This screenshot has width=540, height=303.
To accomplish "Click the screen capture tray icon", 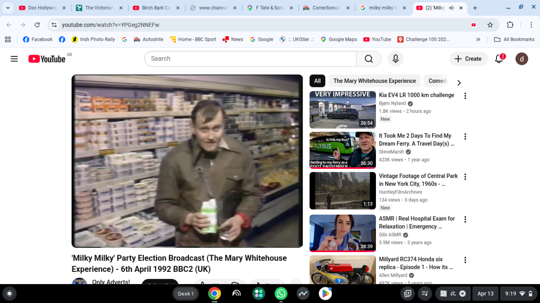I will pos(408,294).
